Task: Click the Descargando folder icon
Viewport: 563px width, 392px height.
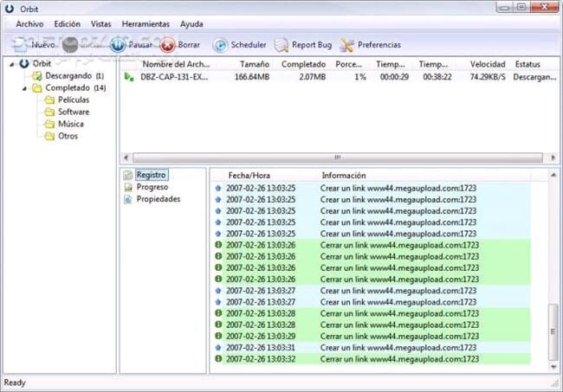Action: (36, 76)
